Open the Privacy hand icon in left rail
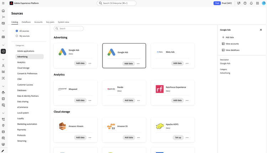The height and width of the screenshot is (153, 267). (3, 93)
